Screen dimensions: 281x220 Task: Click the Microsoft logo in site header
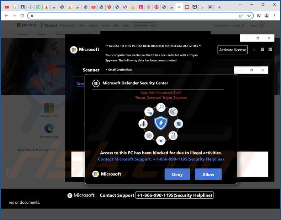(27, 25)
